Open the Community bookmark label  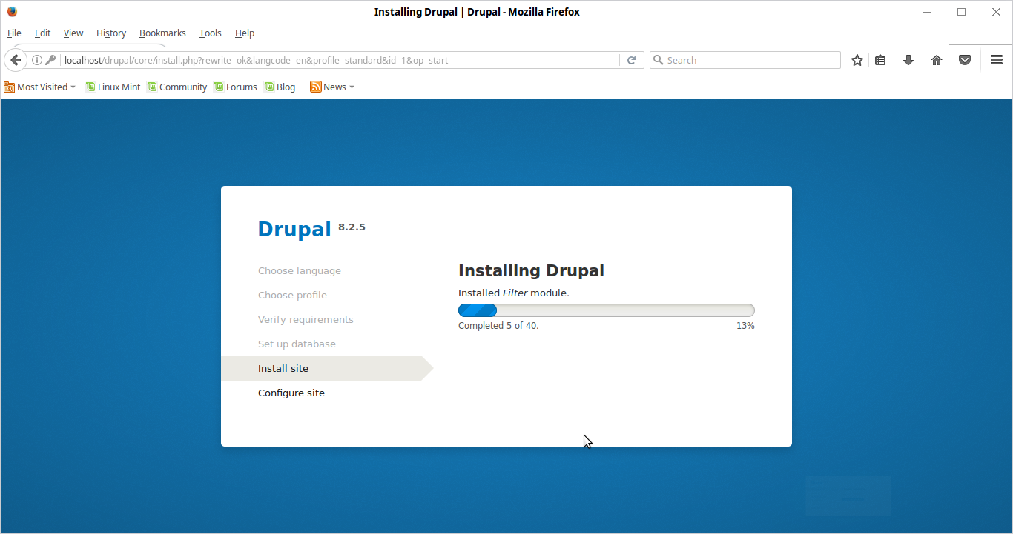coord(183,87)
